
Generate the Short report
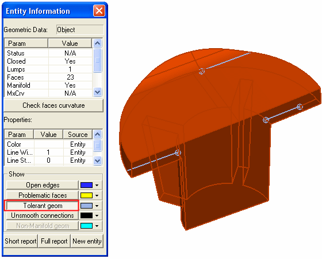21,241
